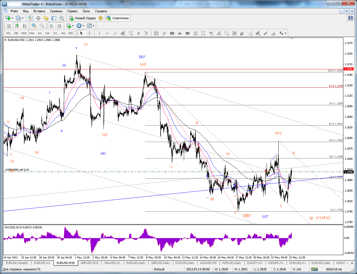Open the Справка menu

click(x=101, y=11)
